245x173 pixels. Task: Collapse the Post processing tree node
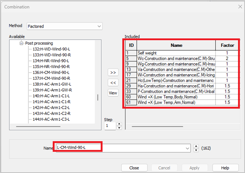(21, 43)
